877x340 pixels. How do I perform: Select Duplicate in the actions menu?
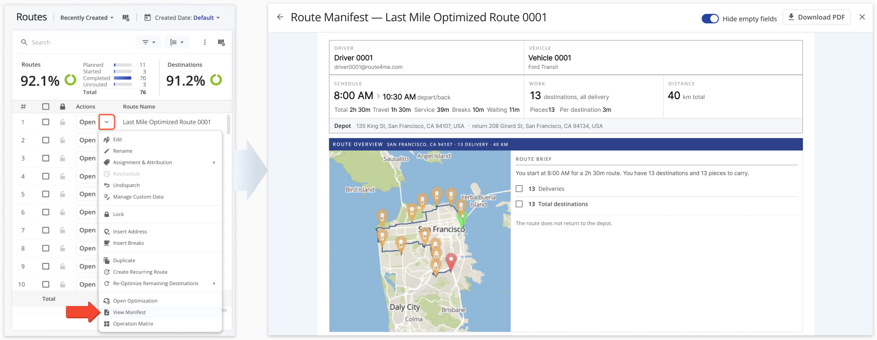click(160, 261)
